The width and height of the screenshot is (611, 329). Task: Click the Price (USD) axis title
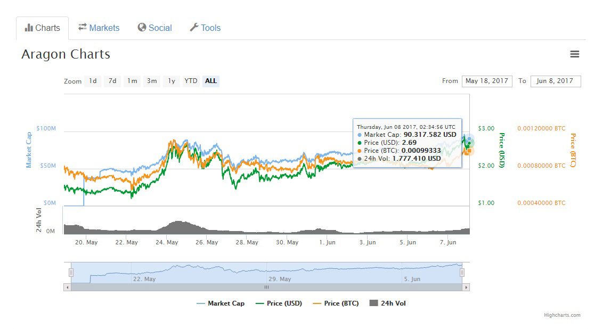point(502,150)
